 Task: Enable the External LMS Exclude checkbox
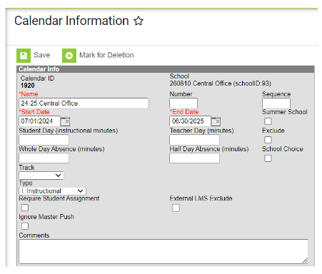tap(176, 208)
